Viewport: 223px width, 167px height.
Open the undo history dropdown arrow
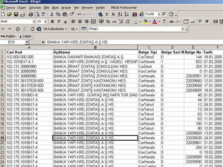85,14
